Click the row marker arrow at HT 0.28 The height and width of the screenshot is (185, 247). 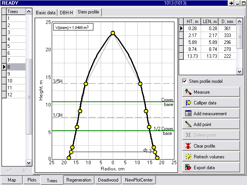[x=181, y=28]
